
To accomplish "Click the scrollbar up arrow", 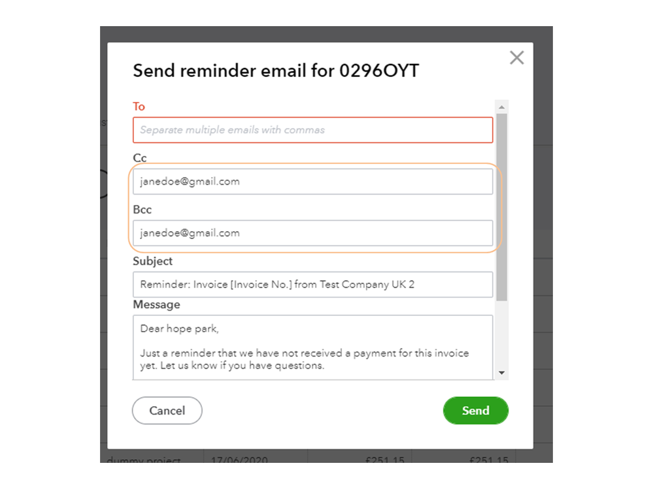I will tap(501, 106).
